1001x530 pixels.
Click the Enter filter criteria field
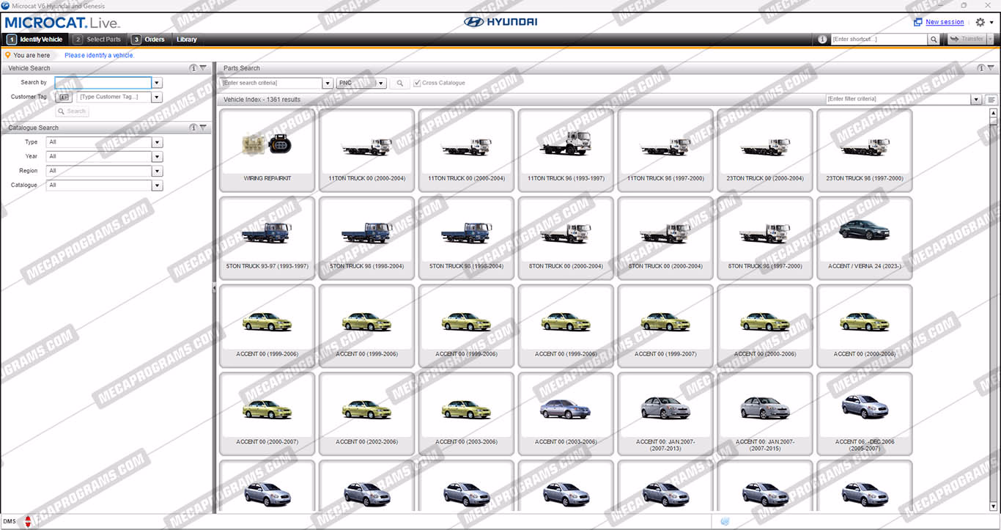pyautogui.click(x=898, y=99)
